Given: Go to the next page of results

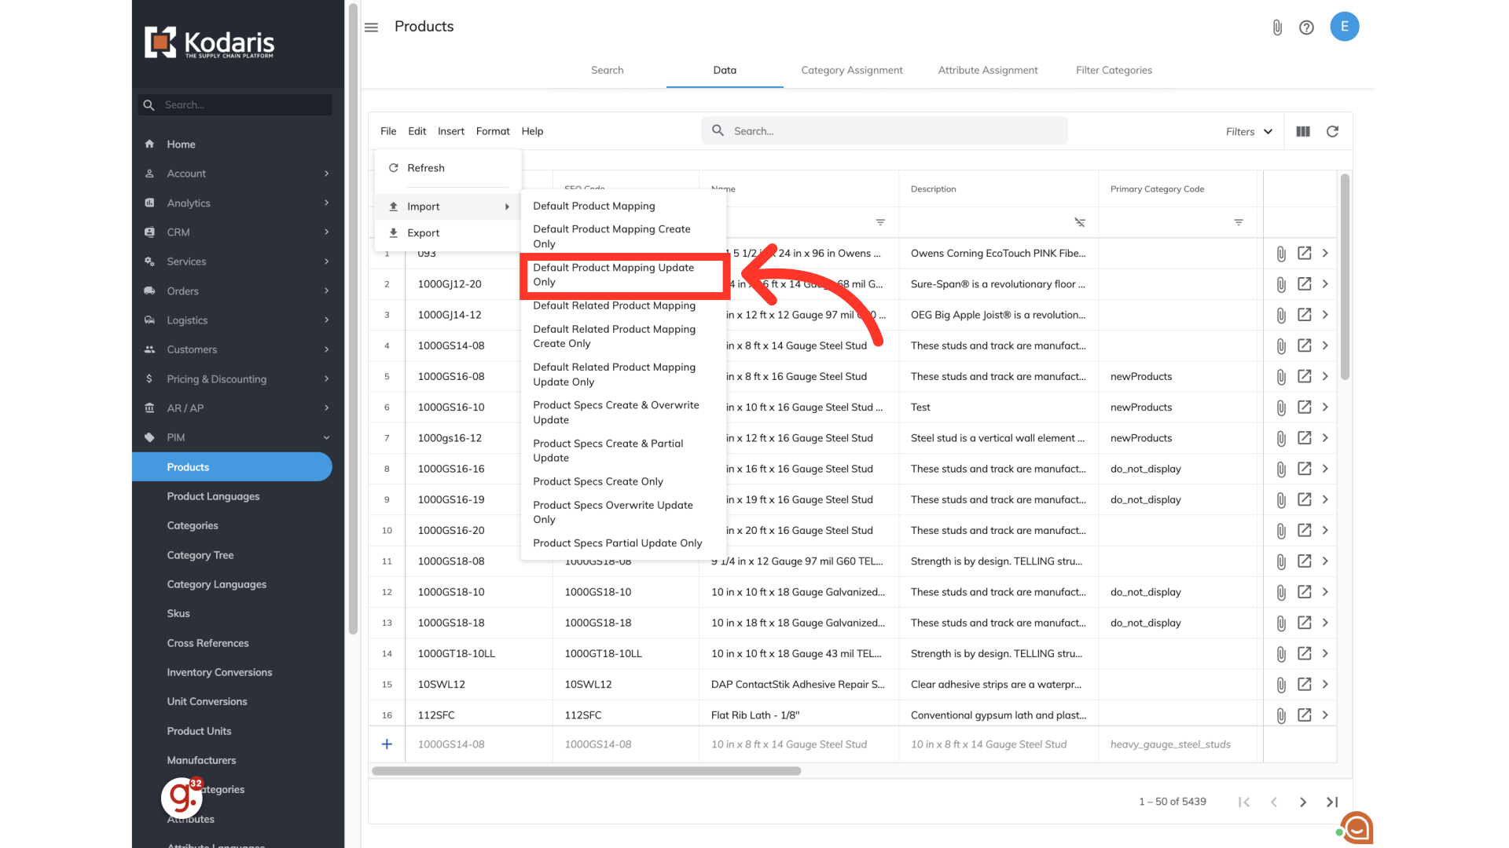Looking at the screenshot, I should 1302,802.
